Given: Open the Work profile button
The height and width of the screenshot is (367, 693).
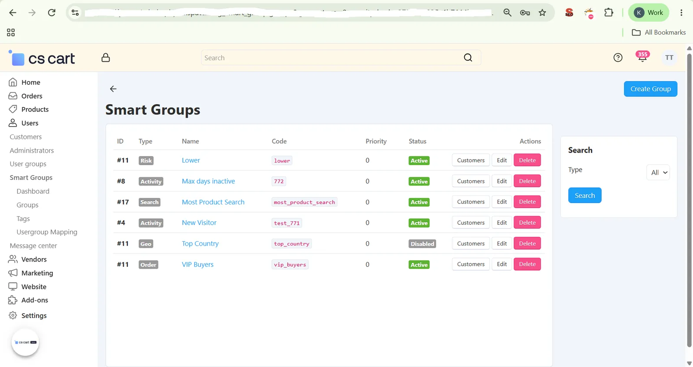Looking at the screenshot, I should tap(648, 13).
